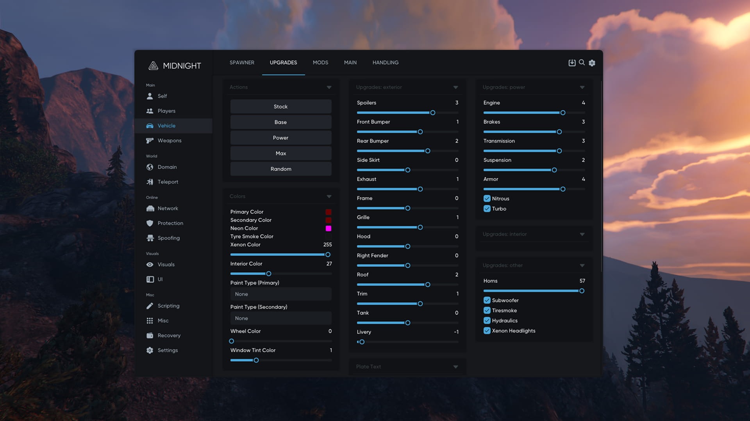Screen dimensions: 750x421
Task: Open the Domain globe icon
Action: coord(150,167)
